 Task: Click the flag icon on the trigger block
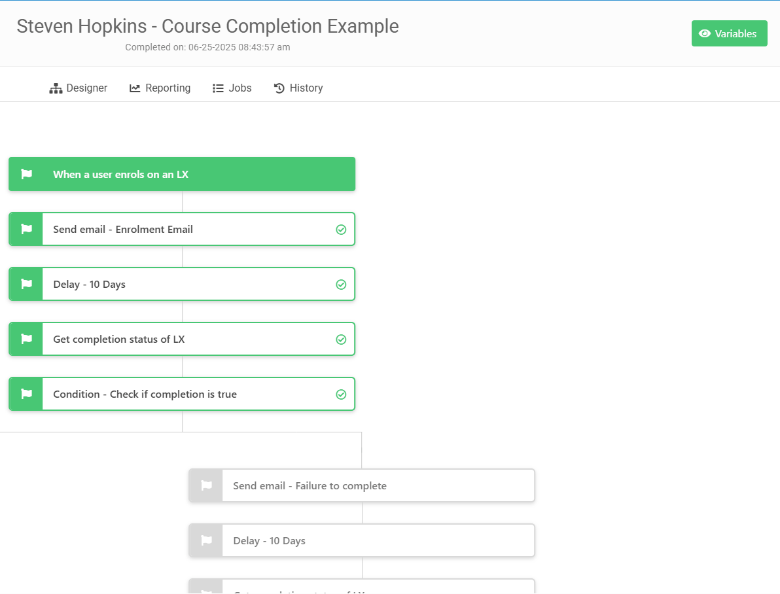click(26, 174)
